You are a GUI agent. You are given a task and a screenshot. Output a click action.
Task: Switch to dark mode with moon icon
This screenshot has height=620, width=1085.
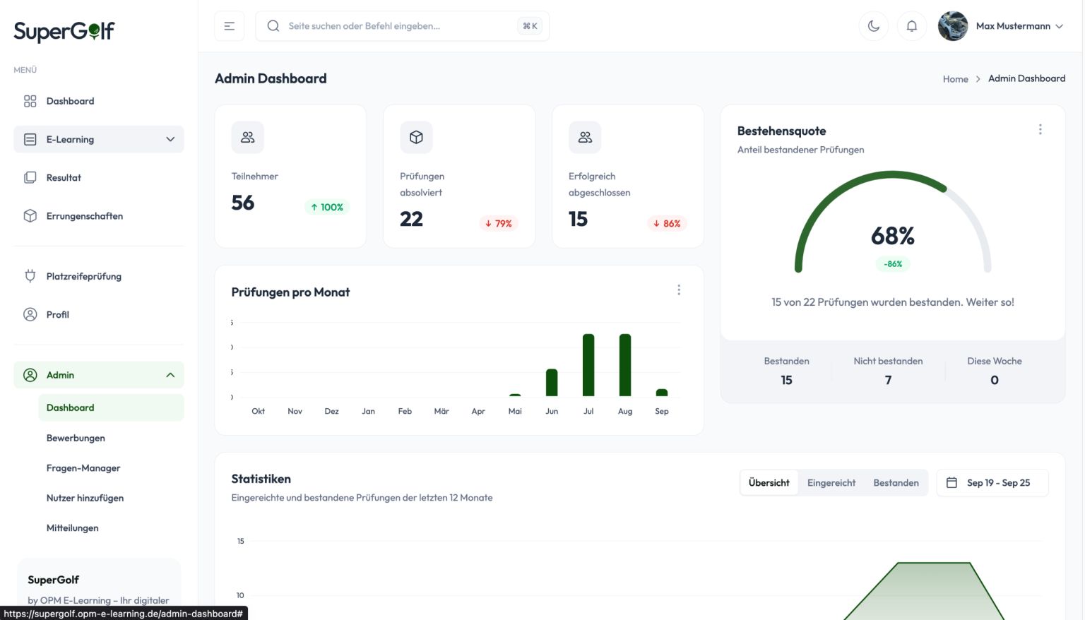(874, 26)
